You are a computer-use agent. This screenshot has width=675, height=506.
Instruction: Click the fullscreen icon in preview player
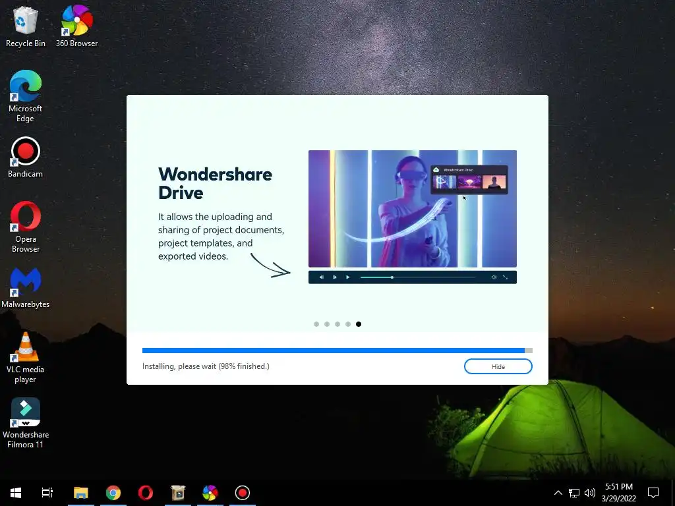(506, 277)
